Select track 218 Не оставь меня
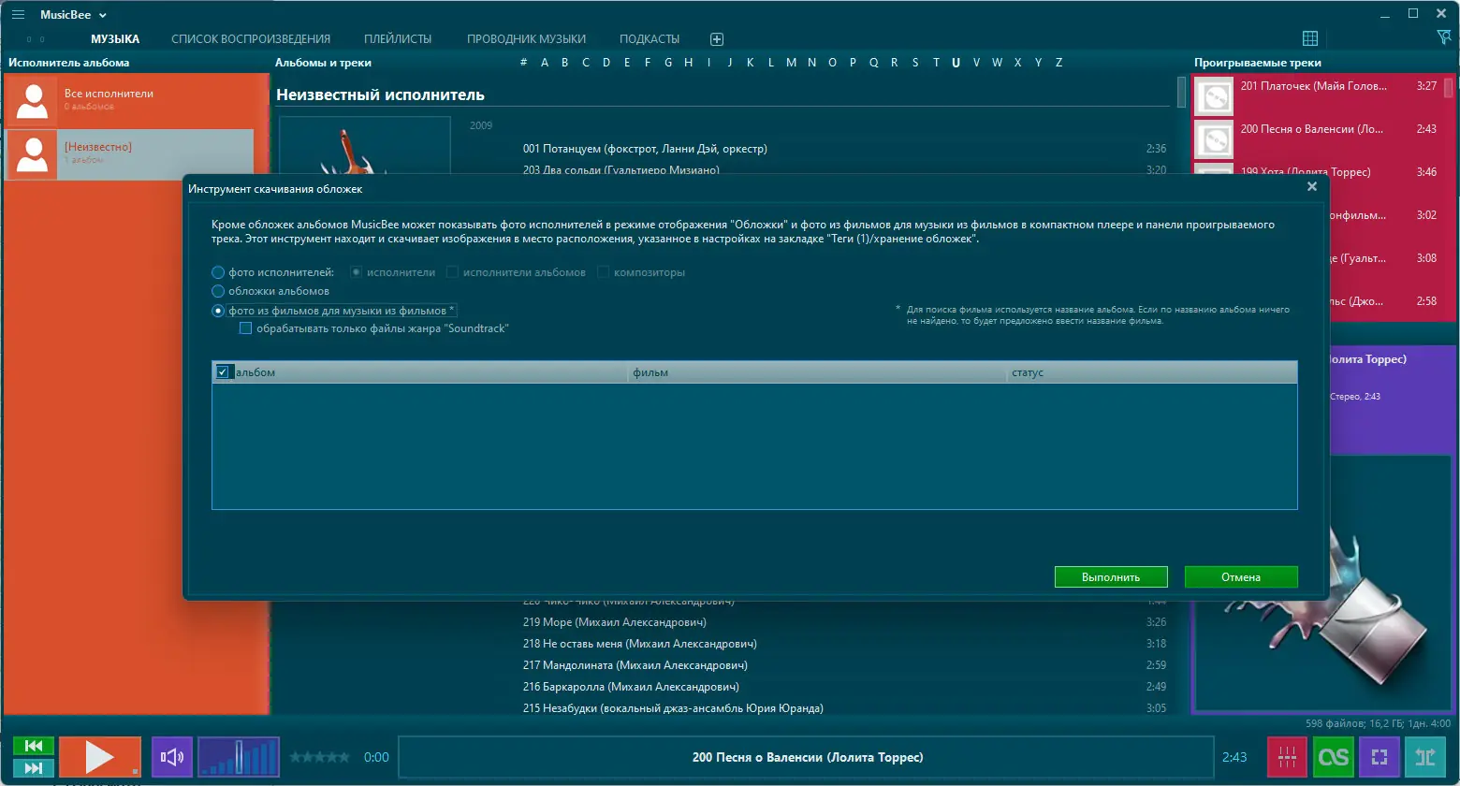1460x786 pixels. (640, 644)
